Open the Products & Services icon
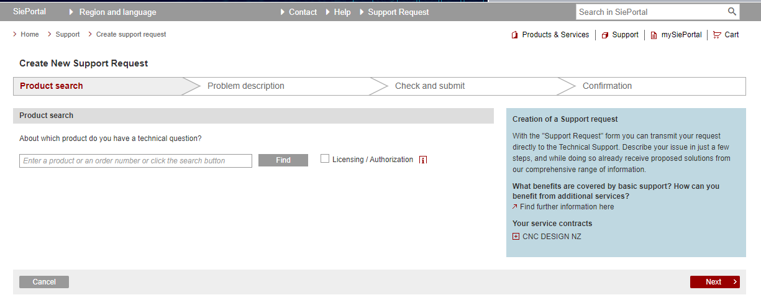The width and height of the screenshot is (761, 300). tap(514, 35)
